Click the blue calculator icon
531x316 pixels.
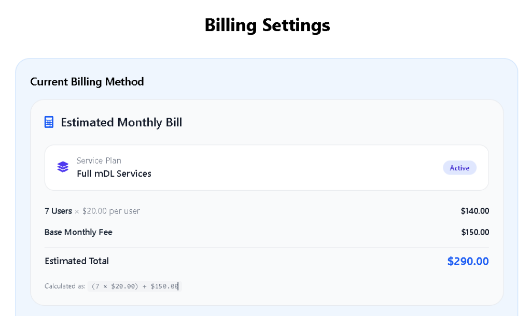tap(49, 122)
